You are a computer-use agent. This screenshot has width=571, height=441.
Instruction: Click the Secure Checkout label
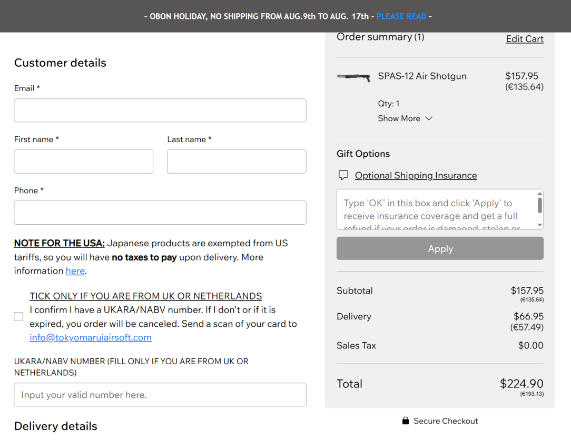pyautogui.click(x=445, y=421)
